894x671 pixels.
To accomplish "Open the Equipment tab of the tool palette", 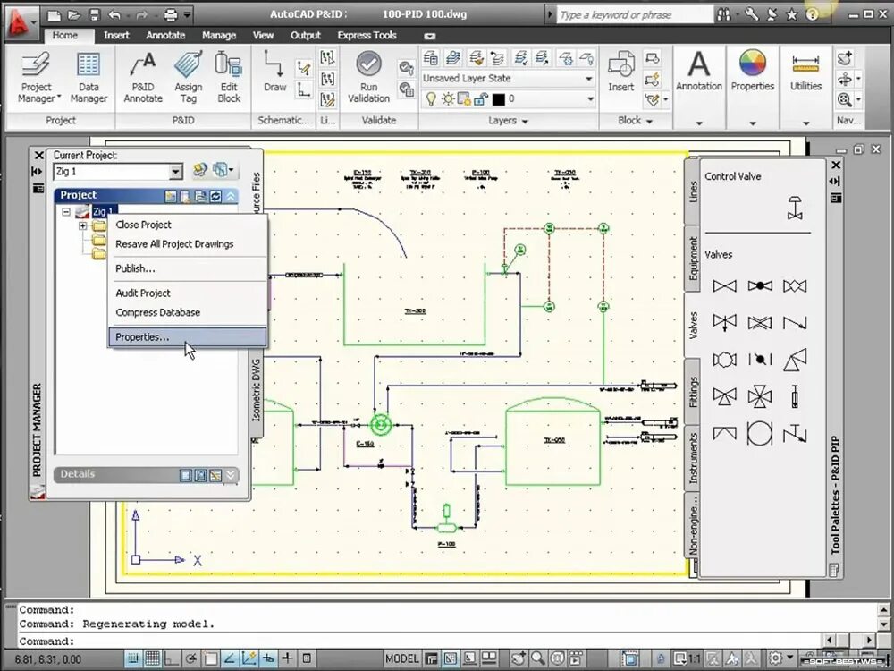I will coord(693,259).
